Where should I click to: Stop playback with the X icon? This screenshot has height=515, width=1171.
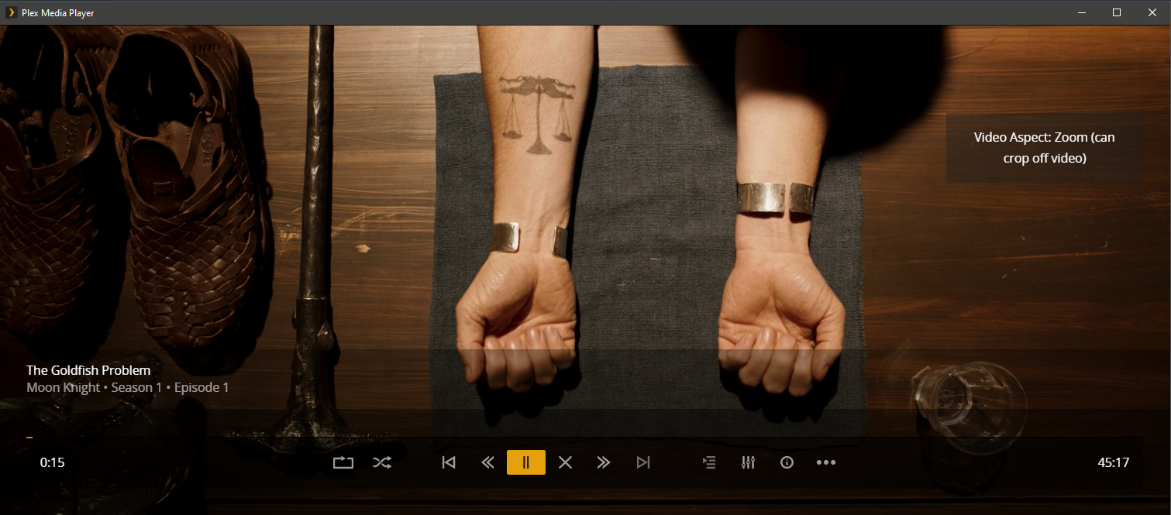(x=565, y=462)
